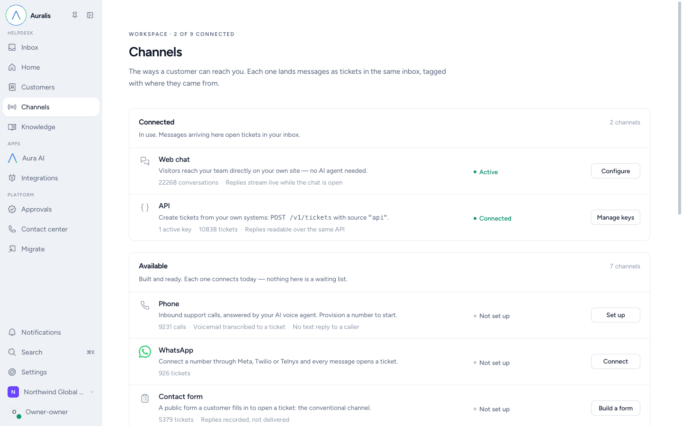This screenshot has width=682, height=426.
Task: Click the '10838 tickets' text
Action: (218, 229)
